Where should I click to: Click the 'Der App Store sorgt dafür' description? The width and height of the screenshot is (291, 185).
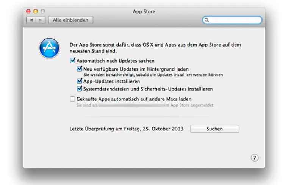click(155, 48)
